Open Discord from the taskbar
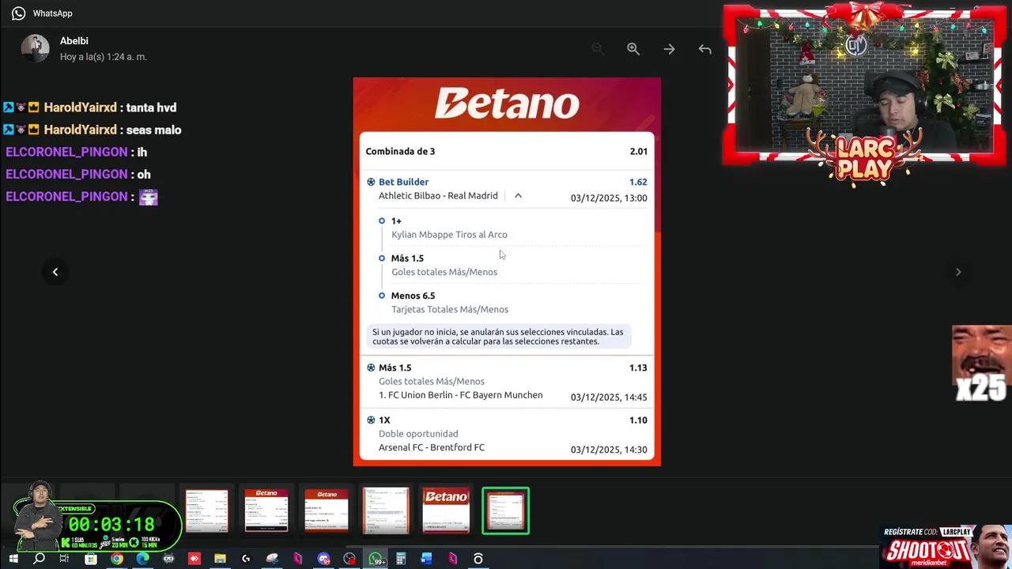1012x569 pixels. (x=323, y=559)
